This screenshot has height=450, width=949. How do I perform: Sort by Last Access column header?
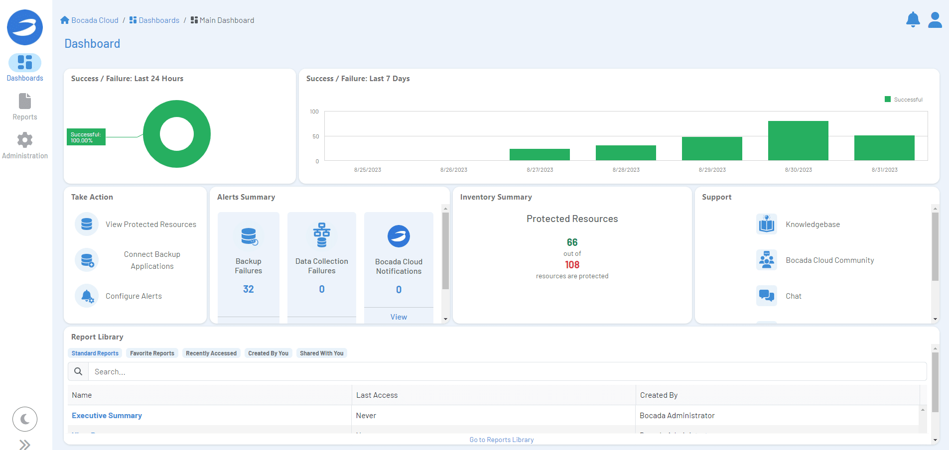[x=494, y=395]
